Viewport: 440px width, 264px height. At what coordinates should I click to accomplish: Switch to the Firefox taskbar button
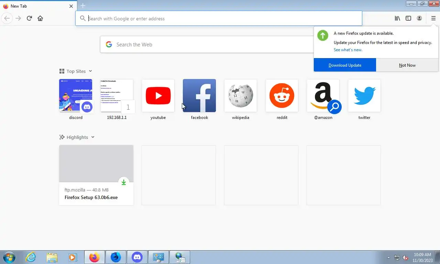pyautogui.click(x=94, y=257)
